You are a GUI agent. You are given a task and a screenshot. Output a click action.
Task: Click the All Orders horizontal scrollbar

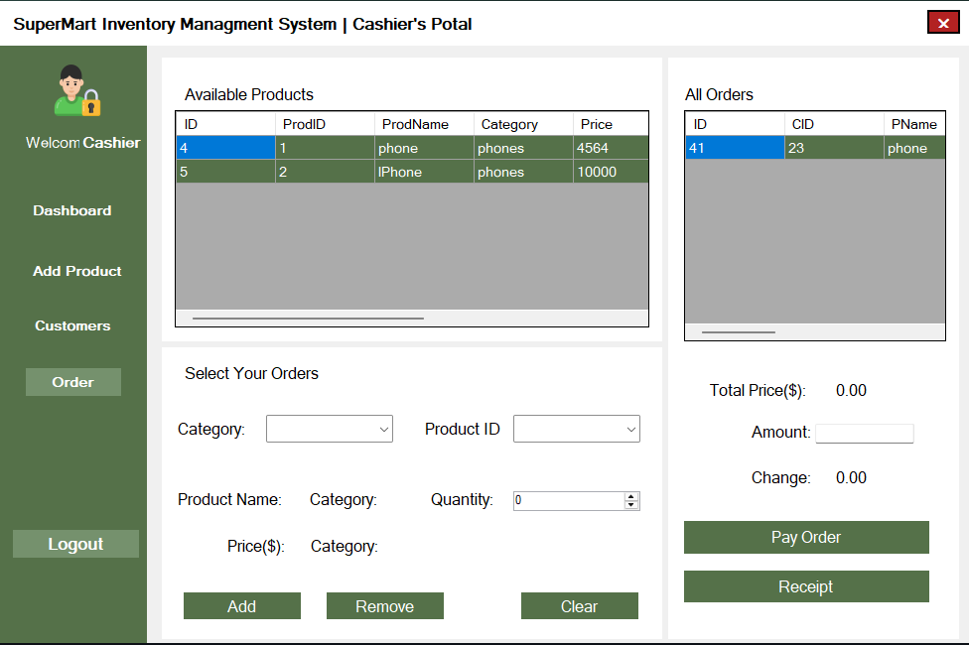click(738, 332)
